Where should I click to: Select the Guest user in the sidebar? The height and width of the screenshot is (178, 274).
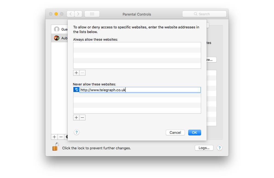tap(60, 29)
